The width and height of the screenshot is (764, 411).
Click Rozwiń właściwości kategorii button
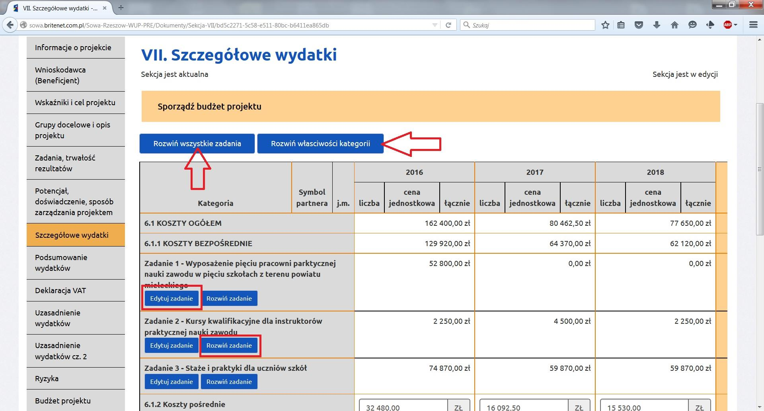(320, 143)
